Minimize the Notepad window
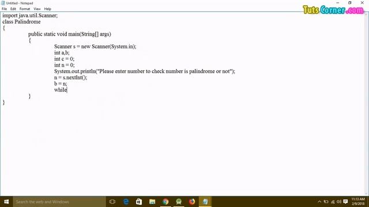The width and height of the screenshot is (369, 207). (x=338, y=3)
